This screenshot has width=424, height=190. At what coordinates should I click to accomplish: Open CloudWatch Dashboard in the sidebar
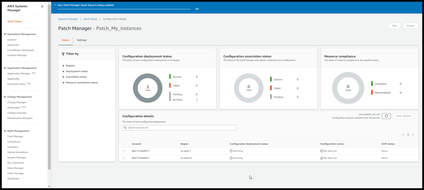[x=21, y=50]
